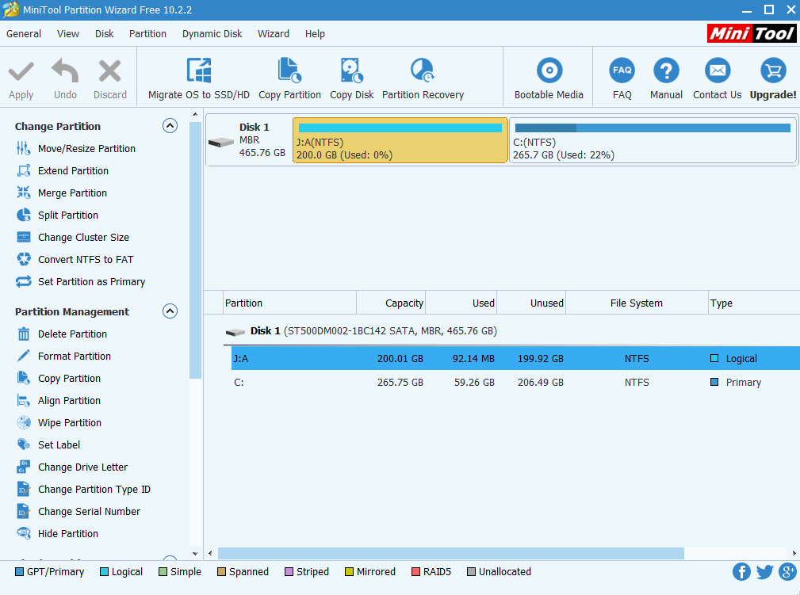Choose Format Partition in sidebar
Viewport: 800px width, 595px height.
pyautogui.click(x=63, y=356)
